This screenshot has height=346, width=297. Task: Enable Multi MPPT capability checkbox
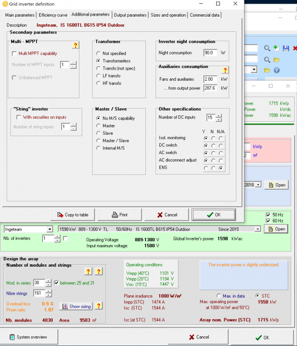coord(14,54)
